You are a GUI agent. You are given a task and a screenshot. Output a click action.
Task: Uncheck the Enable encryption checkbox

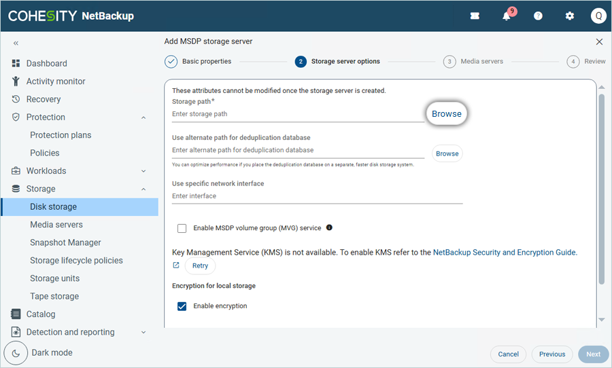[182, 306]
